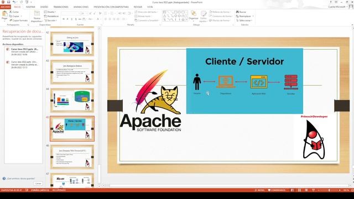Switch to reading view icon
Screen dimensions: 354x199
click(306, 190)
